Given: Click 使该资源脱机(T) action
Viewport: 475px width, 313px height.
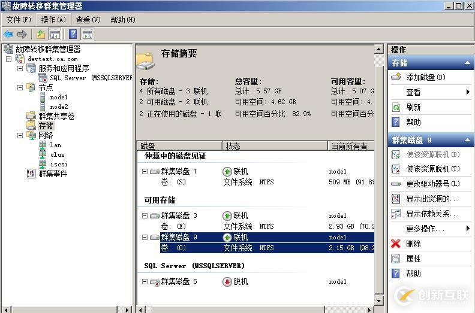Looking at the screenshot, I should (x=433, y=169).
